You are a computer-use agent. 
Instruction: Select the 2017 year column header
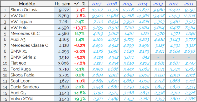pos(96,4)
